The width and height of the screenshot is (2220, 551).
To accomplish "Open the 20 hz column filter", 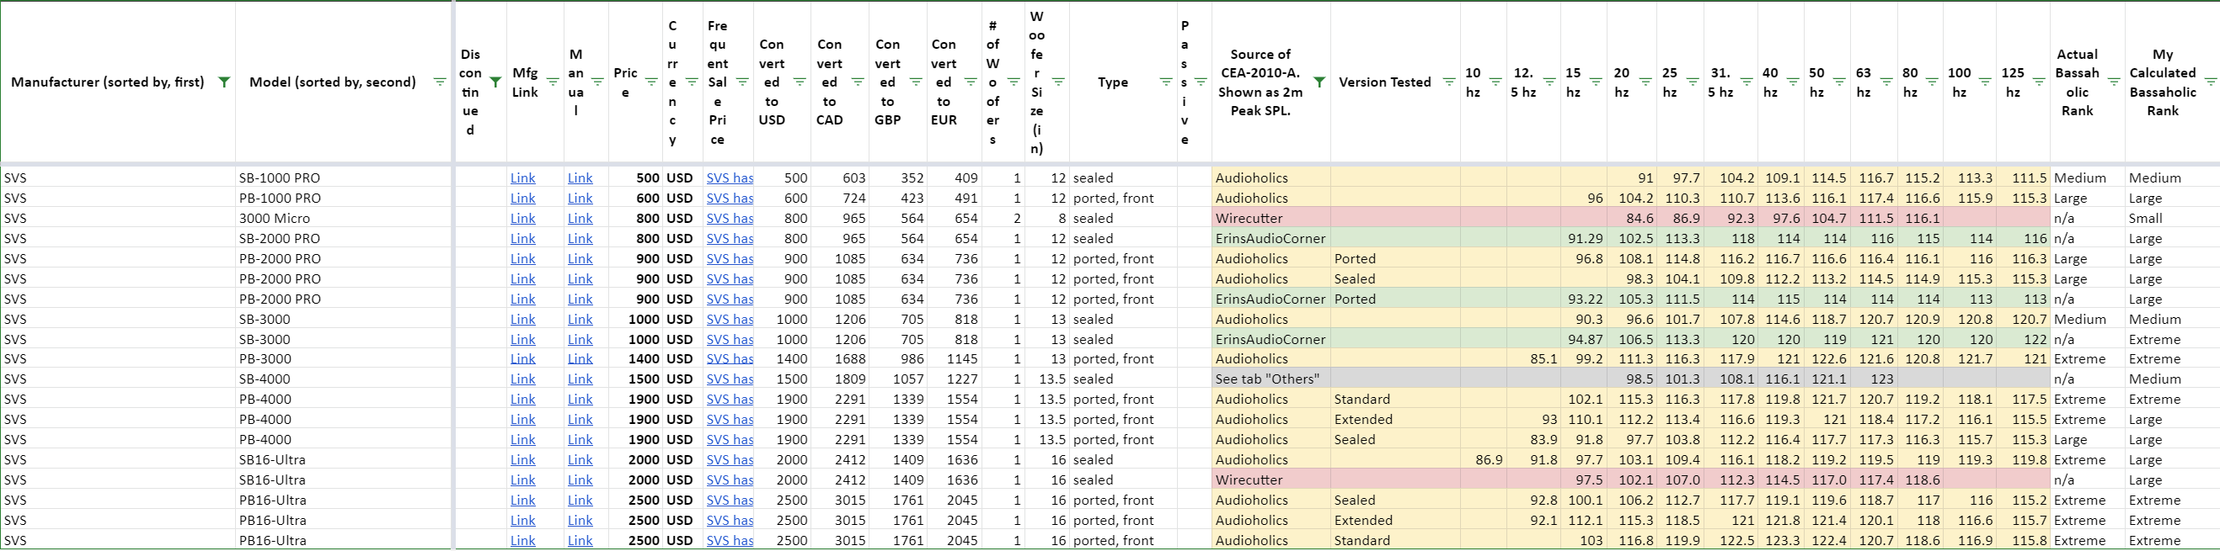I will point(1645,82).
